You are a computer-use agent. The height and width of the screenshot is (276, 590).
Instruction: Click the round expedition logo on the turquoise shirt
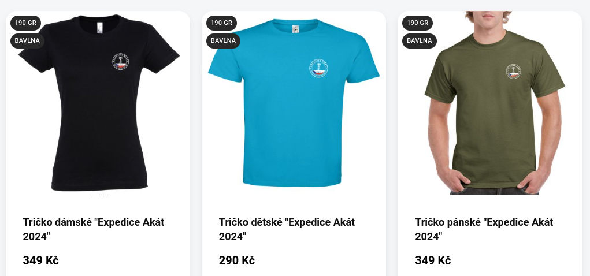click(x=319, y=69)
